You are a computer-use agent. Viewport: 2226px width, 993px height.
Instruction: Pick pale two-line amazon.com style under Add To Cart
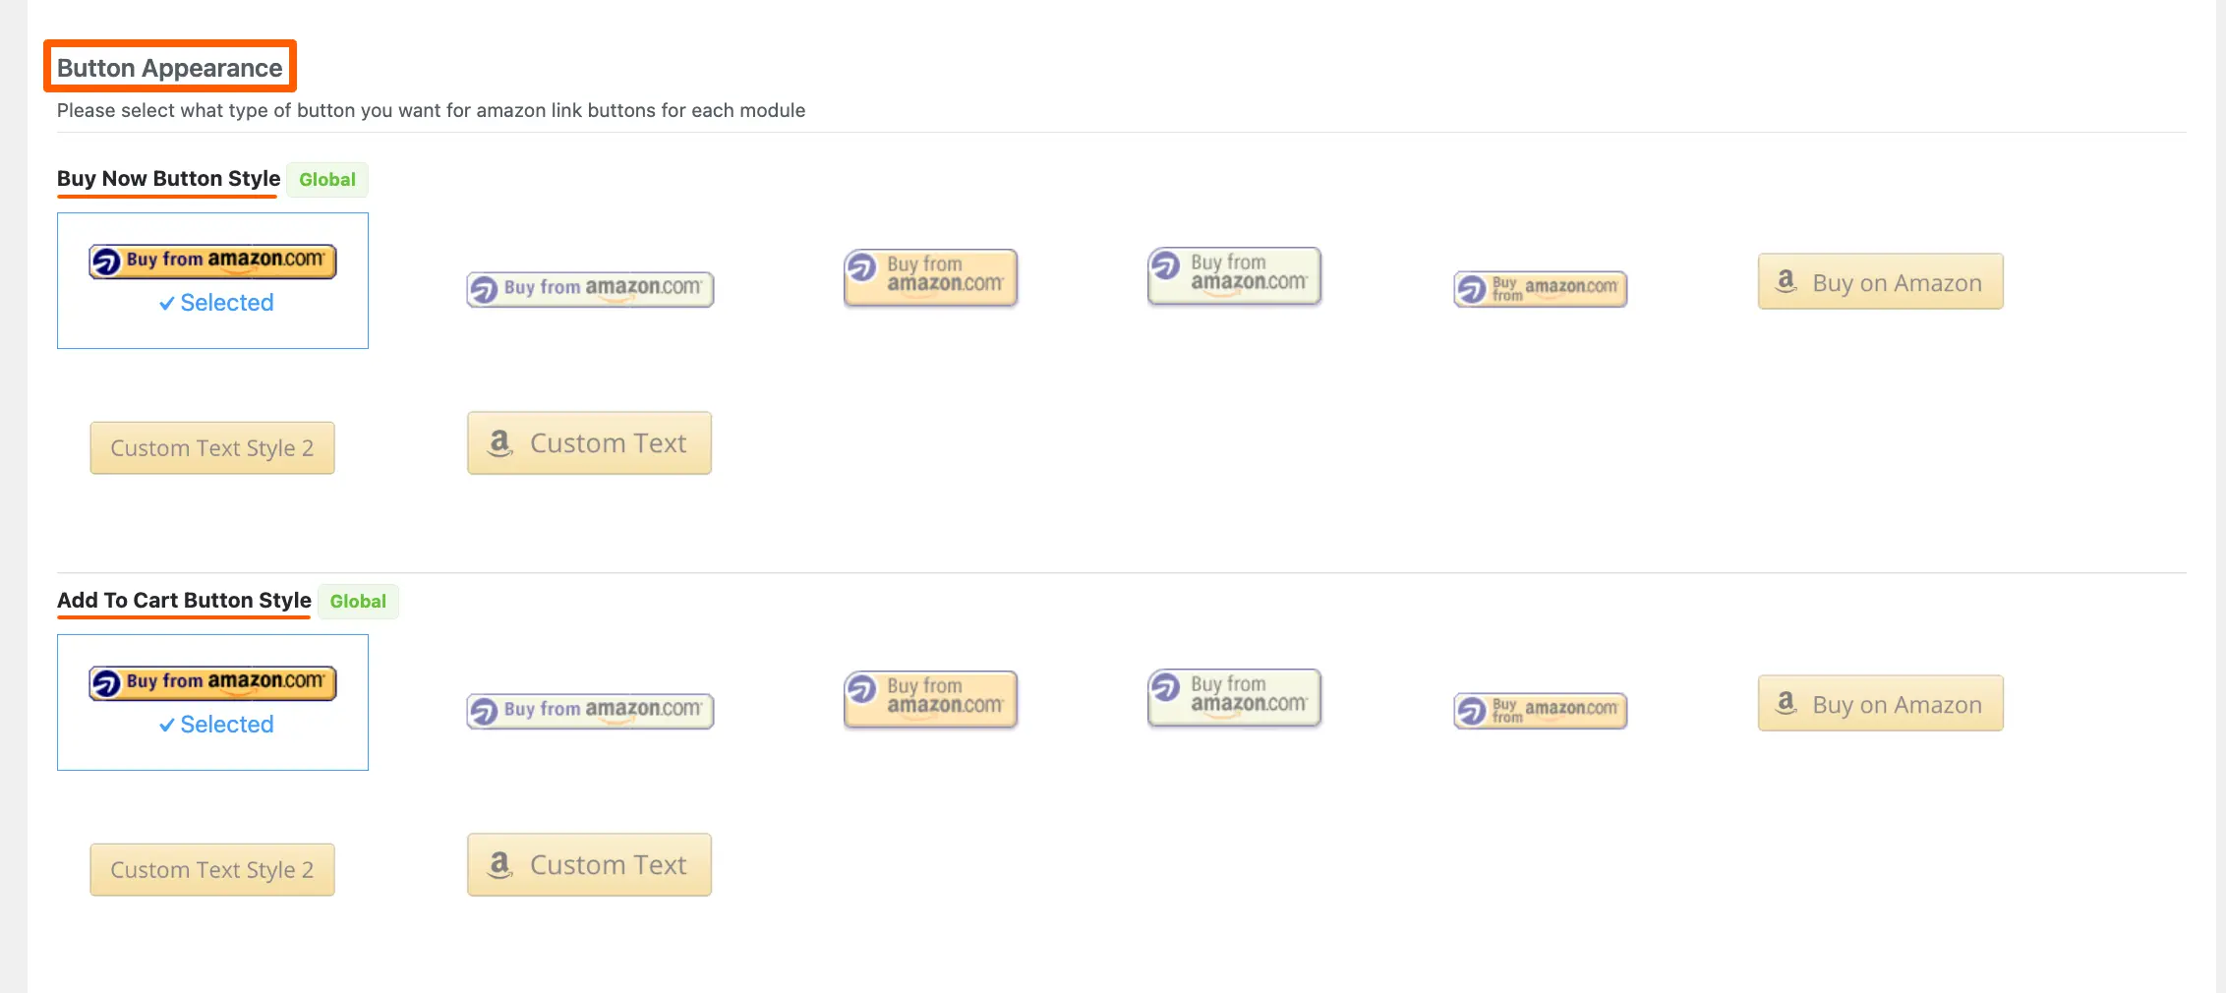point(1234,697)
